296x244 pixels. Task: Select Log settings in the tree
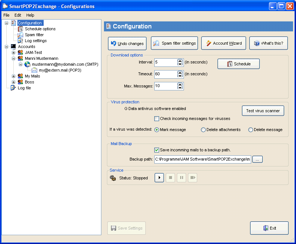36,41
